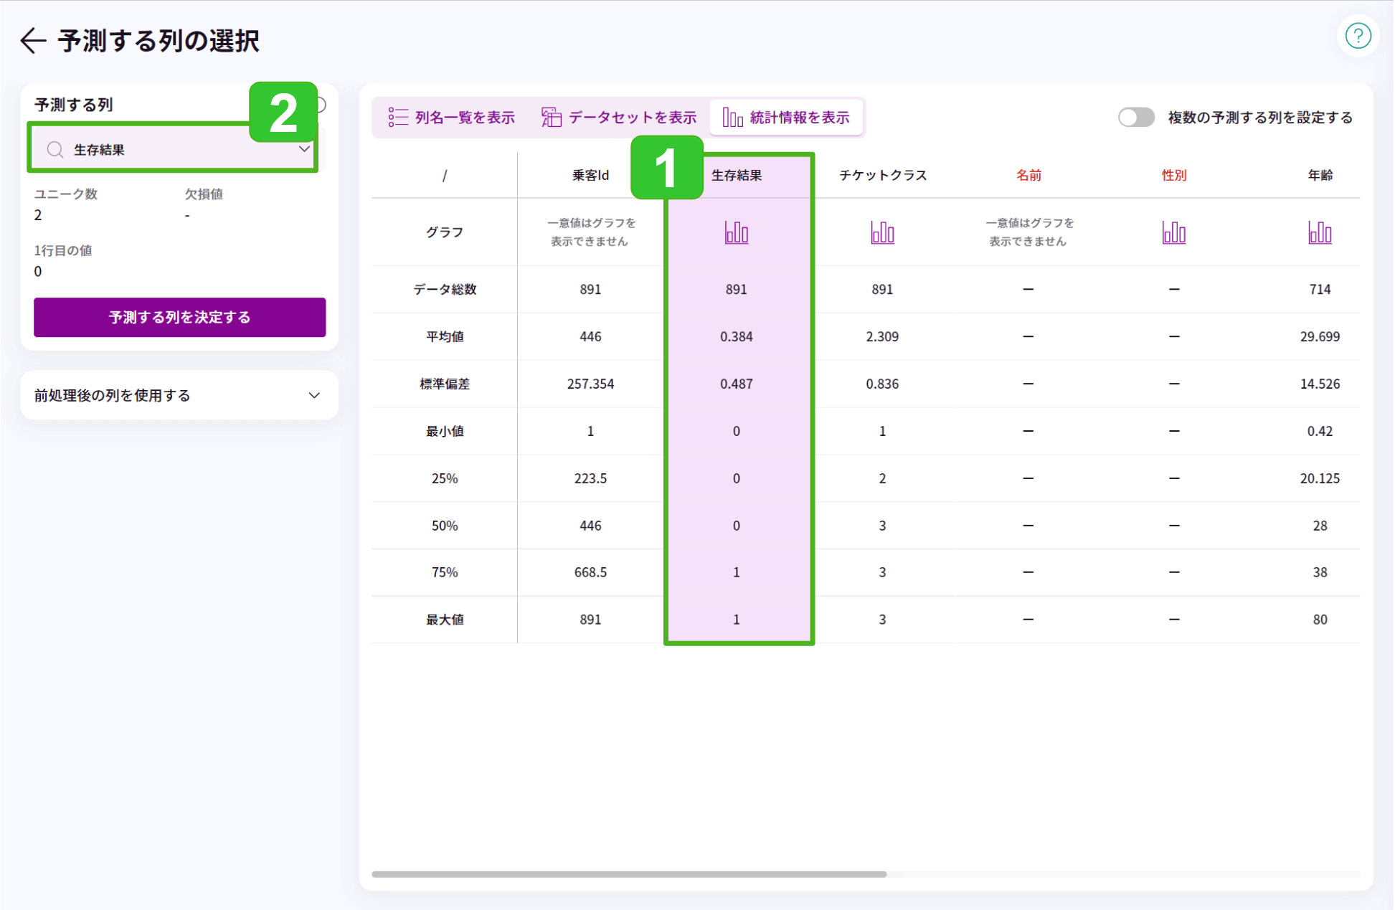The height and width of the screenshot is (910, 1395).
Task: Click the 668.5 quartile cell
Action: click(x=590, y=572)
